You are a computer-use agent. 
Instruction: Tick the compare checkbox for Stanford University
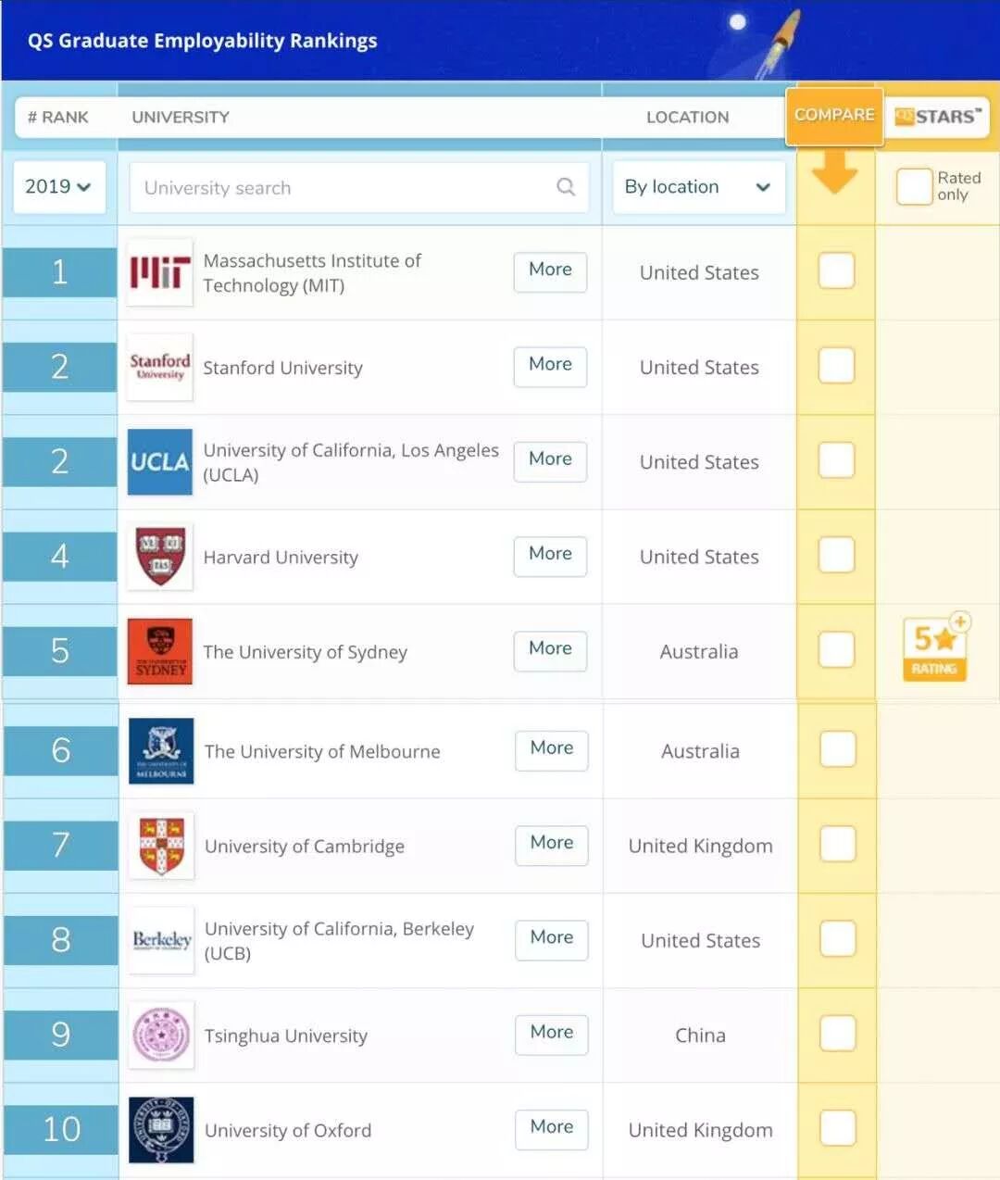pyautogui.click(x=836, y=365)
